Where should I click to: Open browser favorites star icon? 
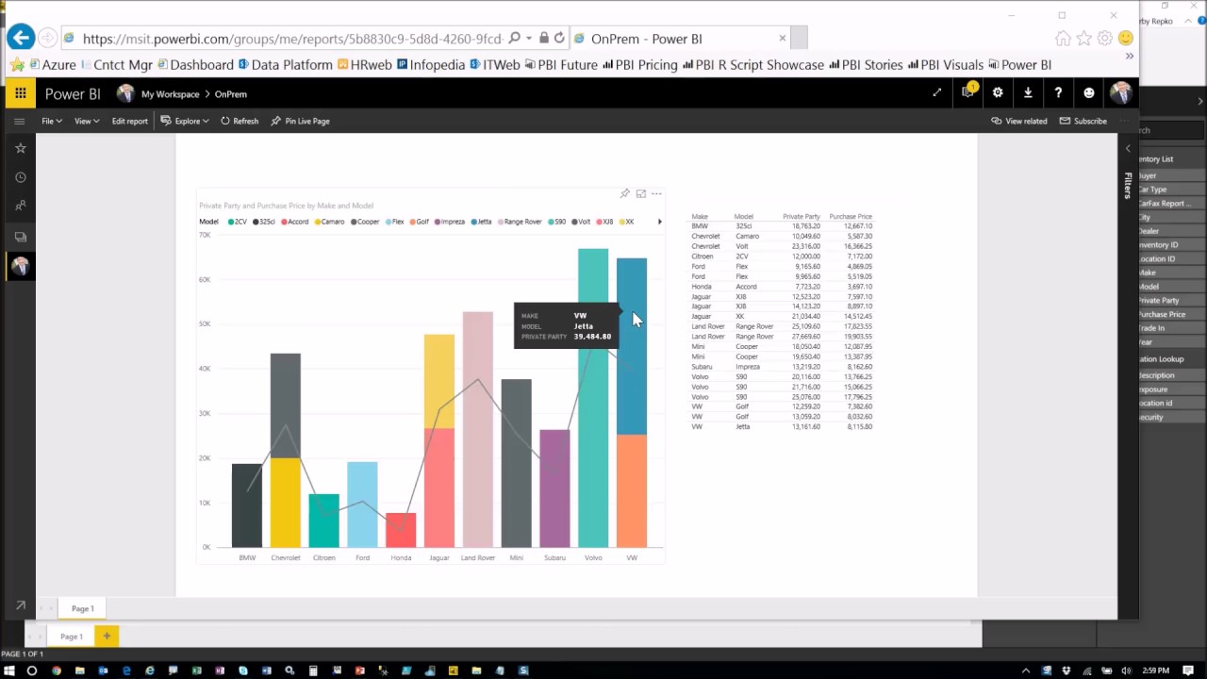pyautogui.click(x=1084, y=39)
